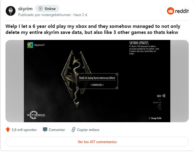193x154 pixels.
Task: Click the Bethesda Game Studios logo
Action: point(36,115)
